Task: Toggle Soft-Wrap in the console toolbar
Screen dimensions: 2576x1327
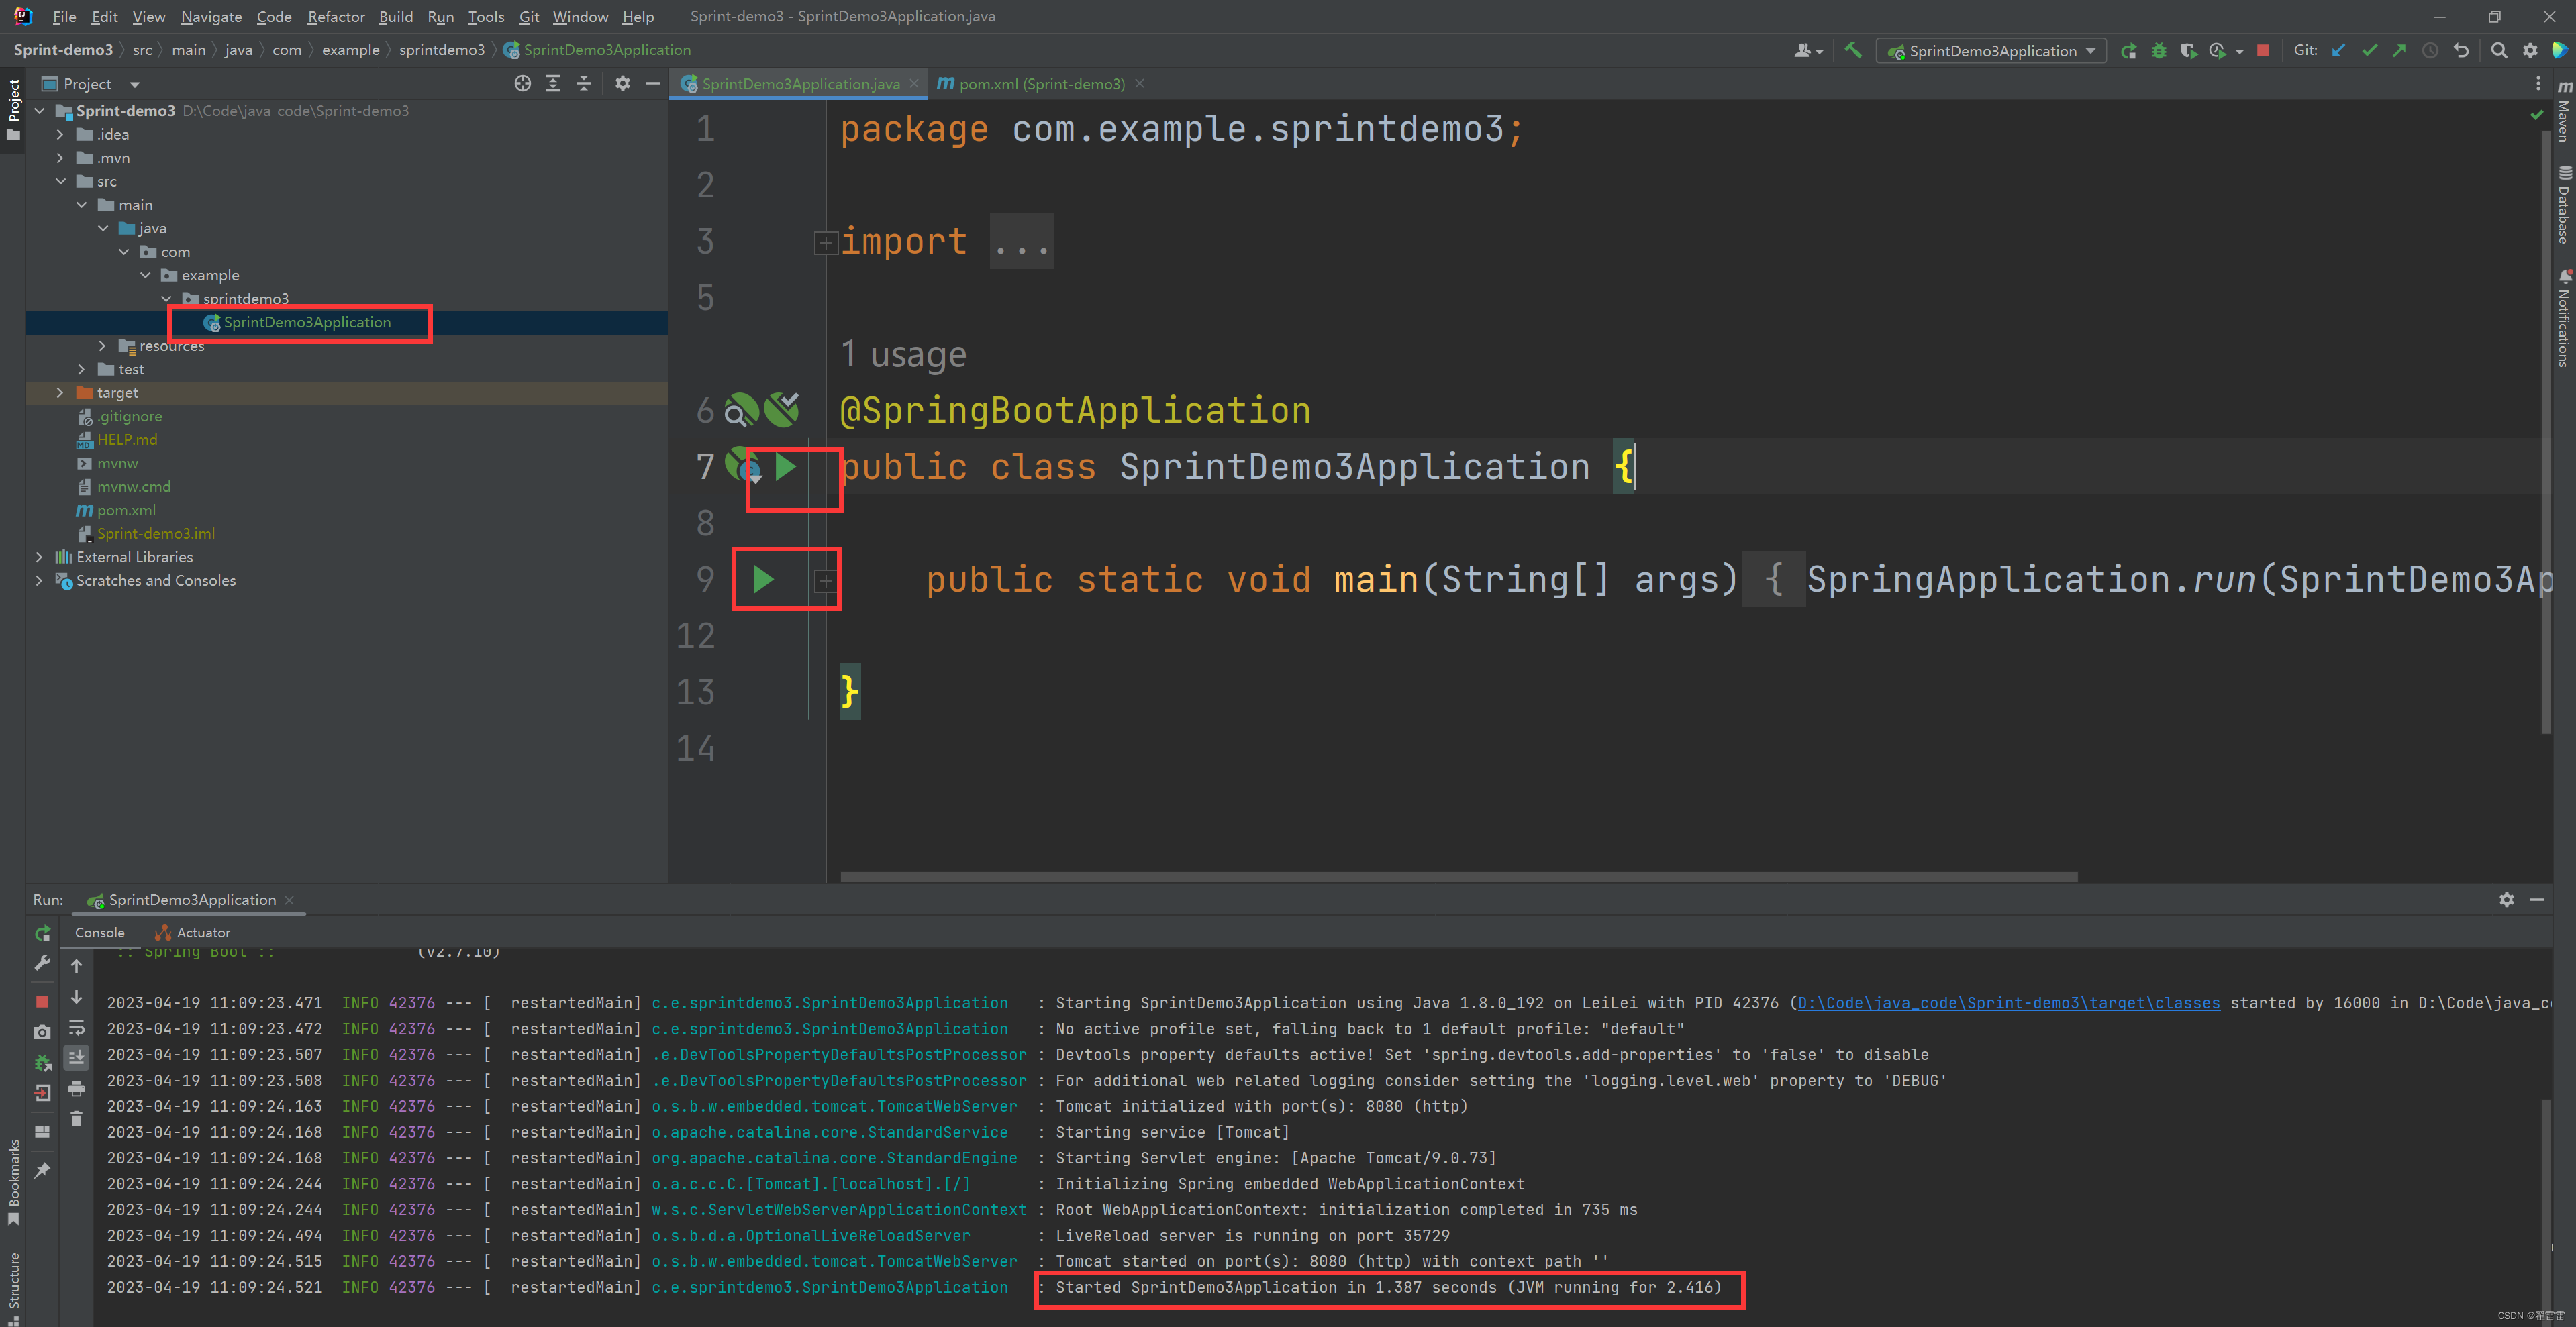Action: pyautogui.click(x=76, y=1027)
